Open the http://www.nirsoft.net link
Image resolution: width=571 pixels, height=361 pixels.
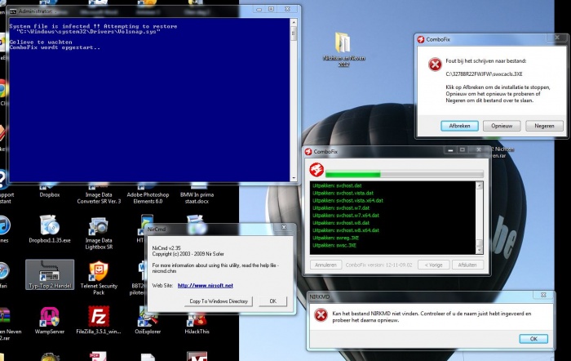tap(206, 286)
